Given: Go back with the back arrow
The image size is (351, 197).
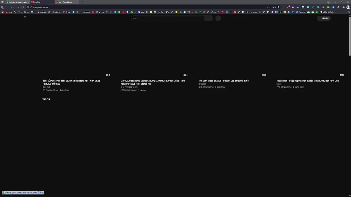Looking at the screenshot, I should [x=12, y=7].
